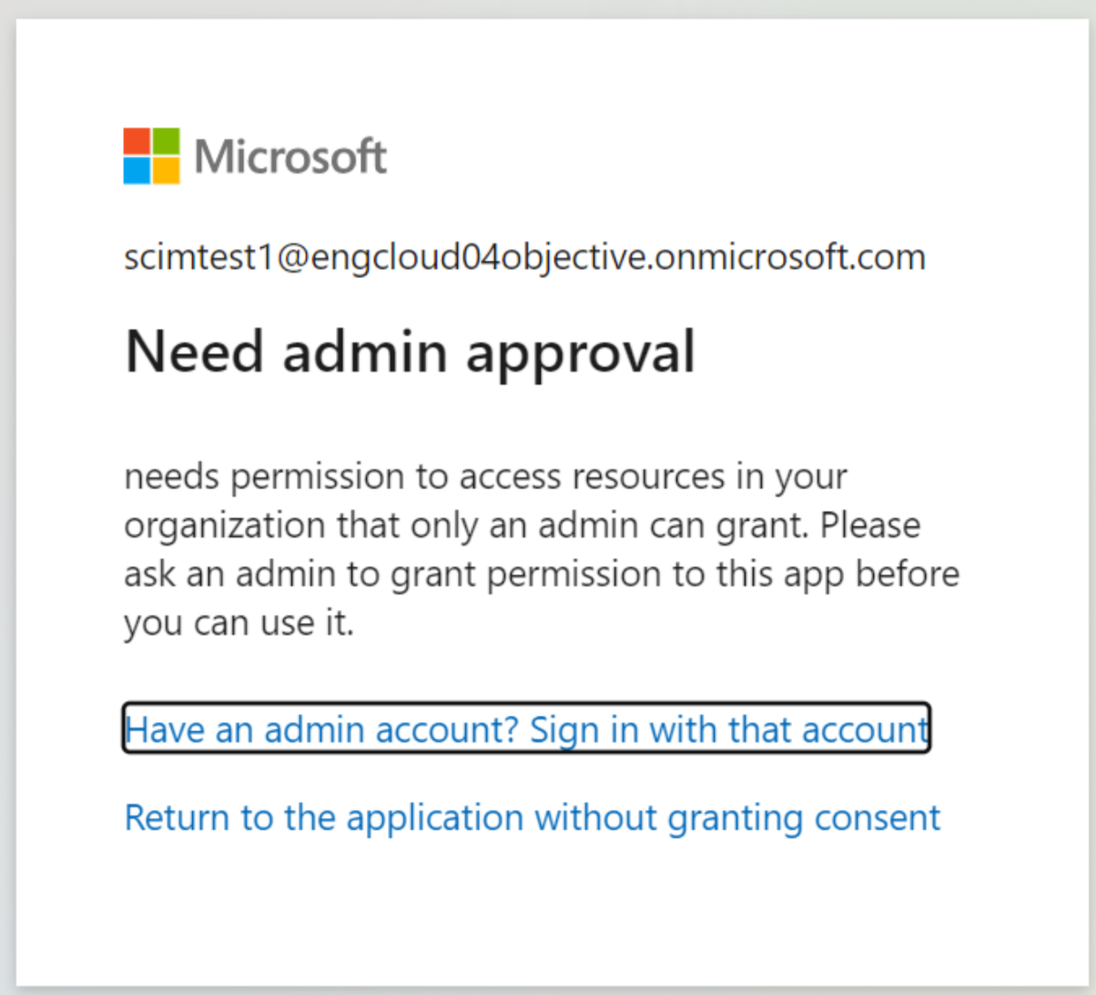Screen dimensions: 1096x995
Task: Open 'Have an admin account? Sign in' link
Action: pos(526,729)
